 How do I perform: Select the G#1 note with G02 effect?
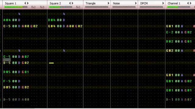(x=170, y=81)
